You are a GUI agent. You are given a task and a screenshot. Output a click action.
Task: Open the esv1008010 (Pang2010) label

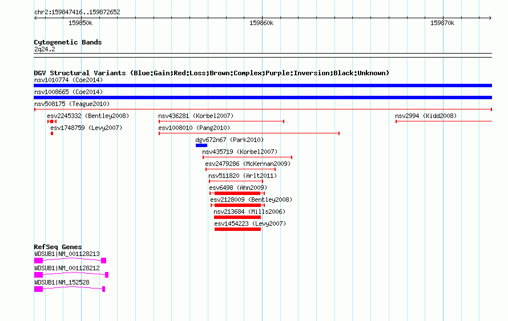[x=194, y=128]
